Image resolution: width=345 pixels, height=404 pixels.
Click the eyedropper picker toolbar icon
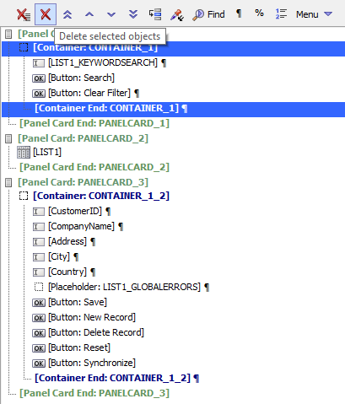(177, 15)
